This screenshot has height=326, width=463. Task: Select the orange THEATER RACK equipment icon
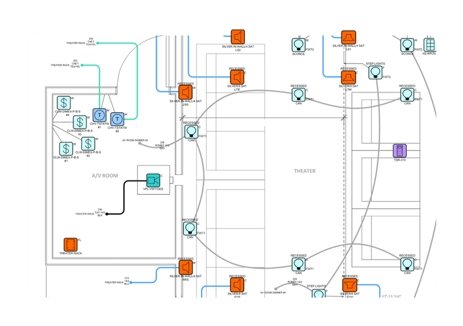(70, 245)
